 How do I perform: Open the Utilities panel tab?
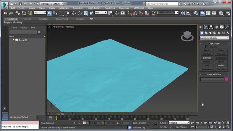click(x=227, y=27)
